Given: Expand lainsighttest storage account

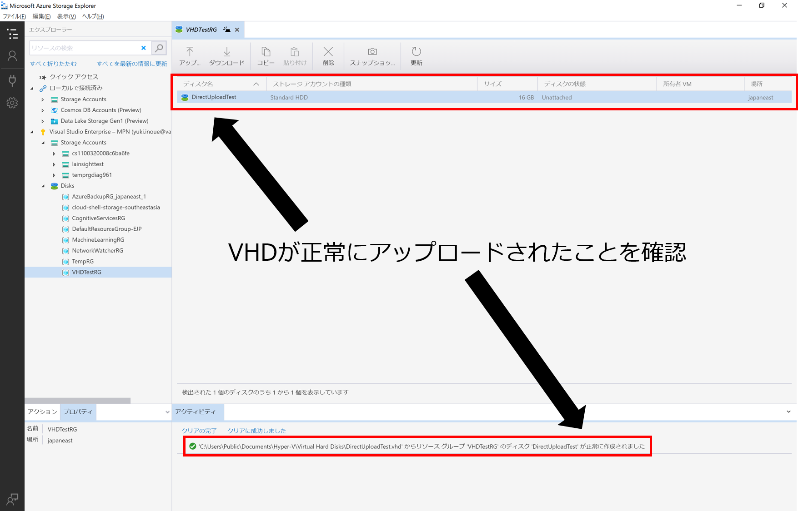Looking at the screenshot, I should (54, 164).
